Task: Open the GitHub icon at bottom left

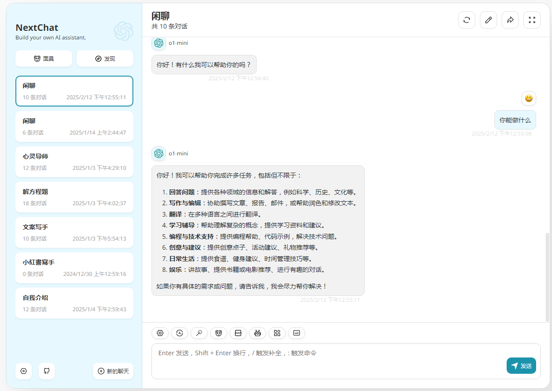Action: (46, 371)
